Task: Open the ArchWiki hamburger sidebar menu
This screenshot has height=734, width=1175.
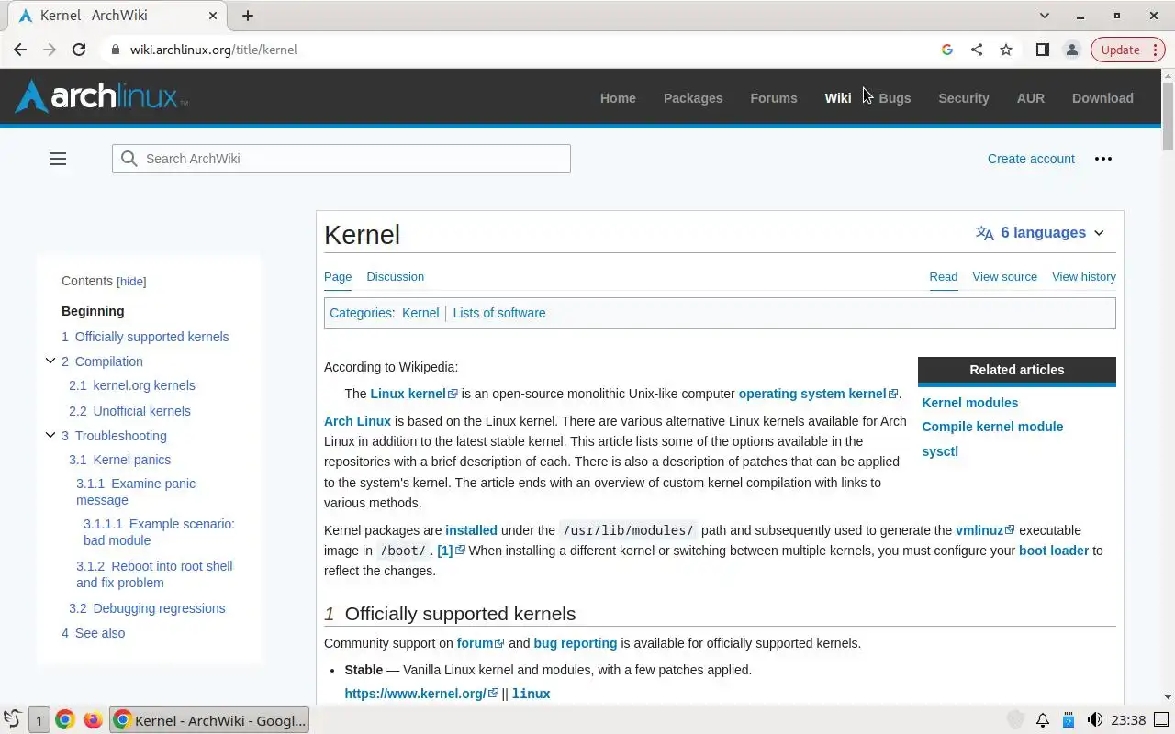Action: click(x=58, y=159)
